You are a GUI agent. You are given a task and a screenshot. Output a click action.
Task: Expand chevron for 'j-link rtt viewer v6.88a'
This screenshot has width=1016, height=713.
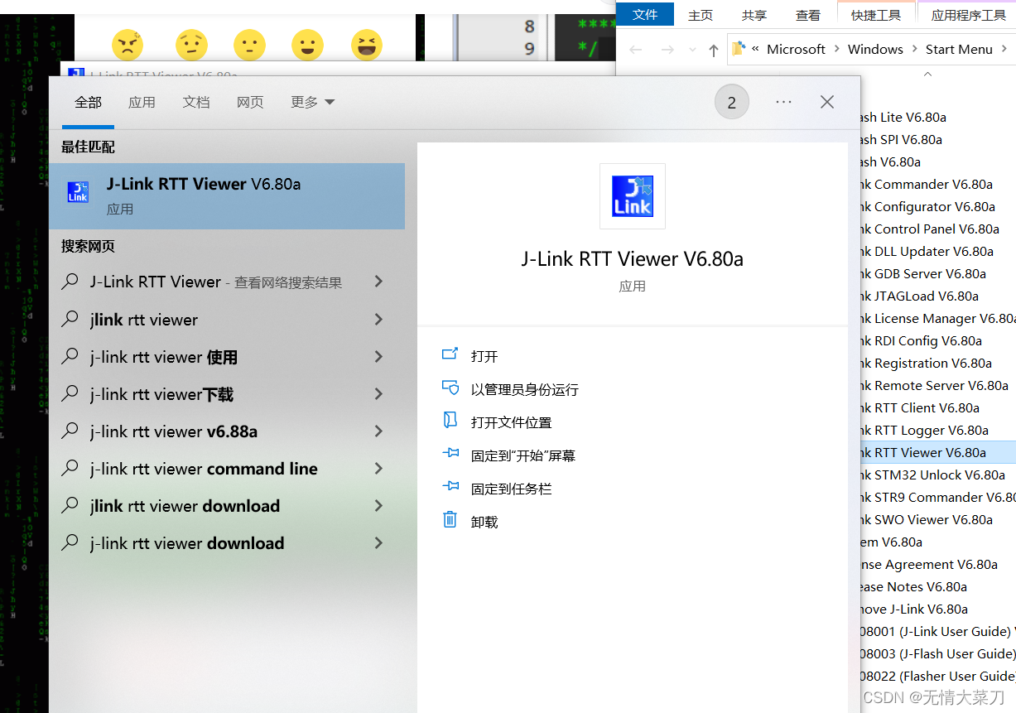(x=379, y=431)
